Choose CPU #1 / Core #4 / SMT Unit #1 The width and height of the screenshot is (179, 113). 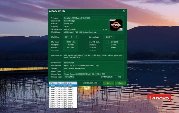(x=63, y=97)
